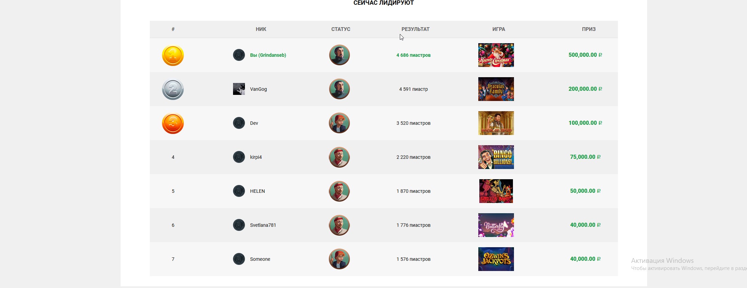Click VanGog's profile avatar picture
Viewport: 747px width, 288px height.
pyautogui.click(x=239, y=89)
